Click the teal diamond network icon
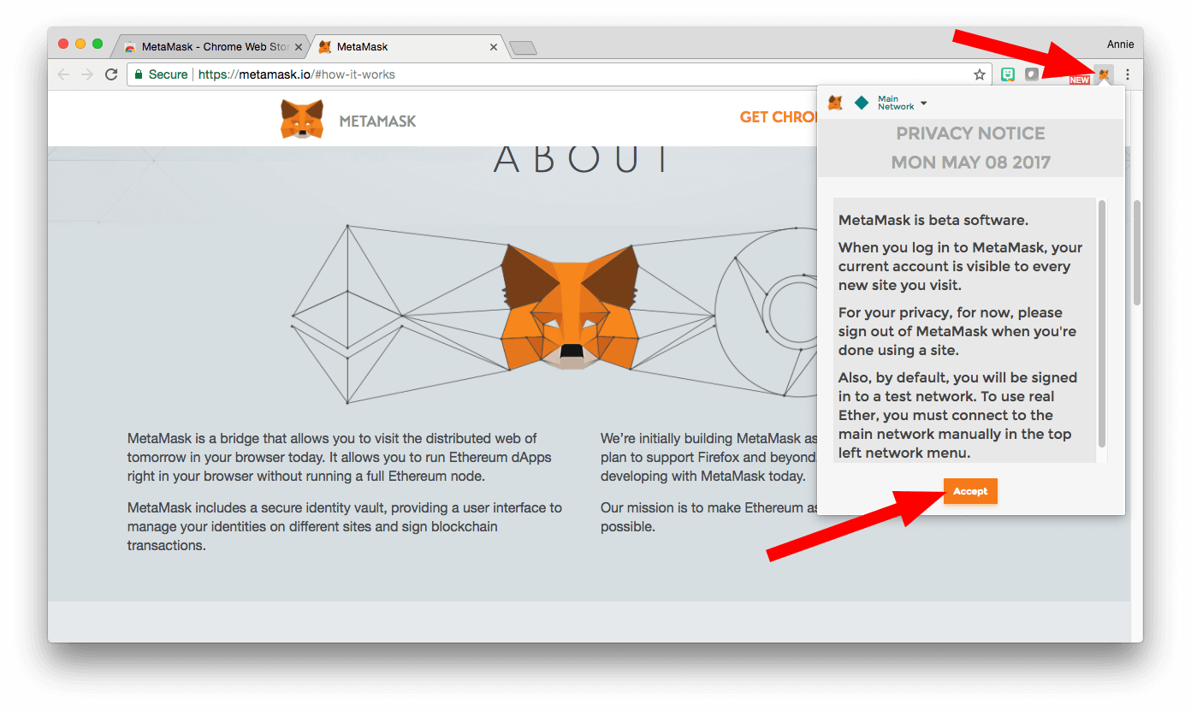This screenshot has width=1191, height=711. click(x=862, y=103)
